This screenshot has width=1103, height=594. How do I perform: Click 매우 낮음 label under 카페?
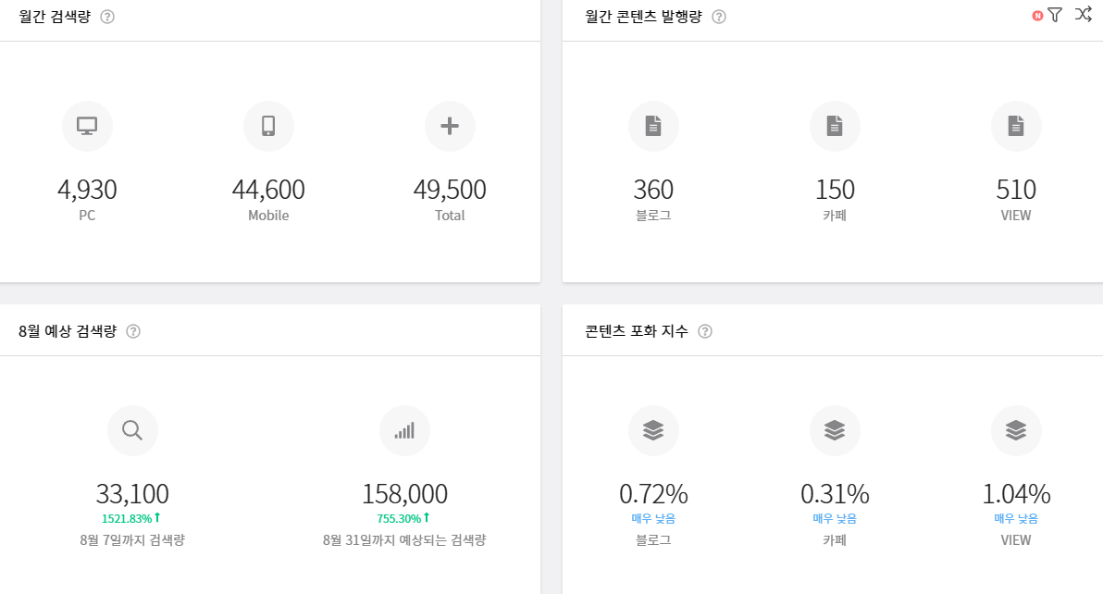(835, 518)
